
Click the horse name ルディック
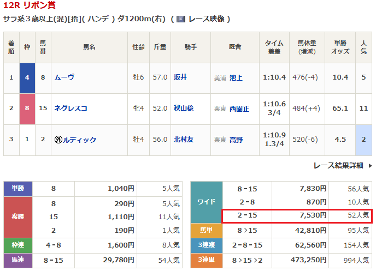coord(80,140)
